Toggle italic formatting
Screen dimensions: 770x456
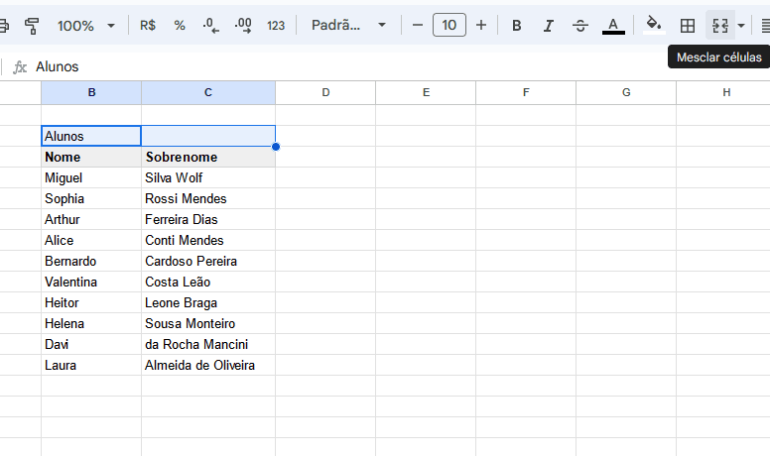click(548, 25)
